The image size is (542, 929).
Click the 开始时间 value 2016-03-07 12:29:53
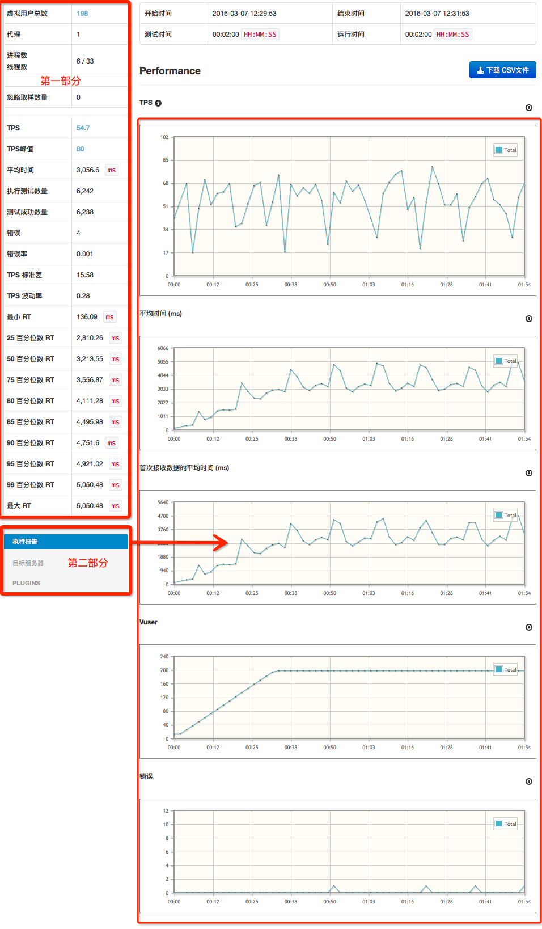tap(244, 14)
